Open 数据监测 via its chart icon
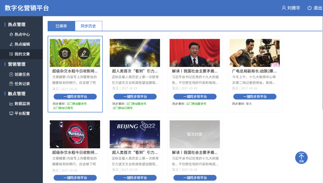 click(11, 104)
